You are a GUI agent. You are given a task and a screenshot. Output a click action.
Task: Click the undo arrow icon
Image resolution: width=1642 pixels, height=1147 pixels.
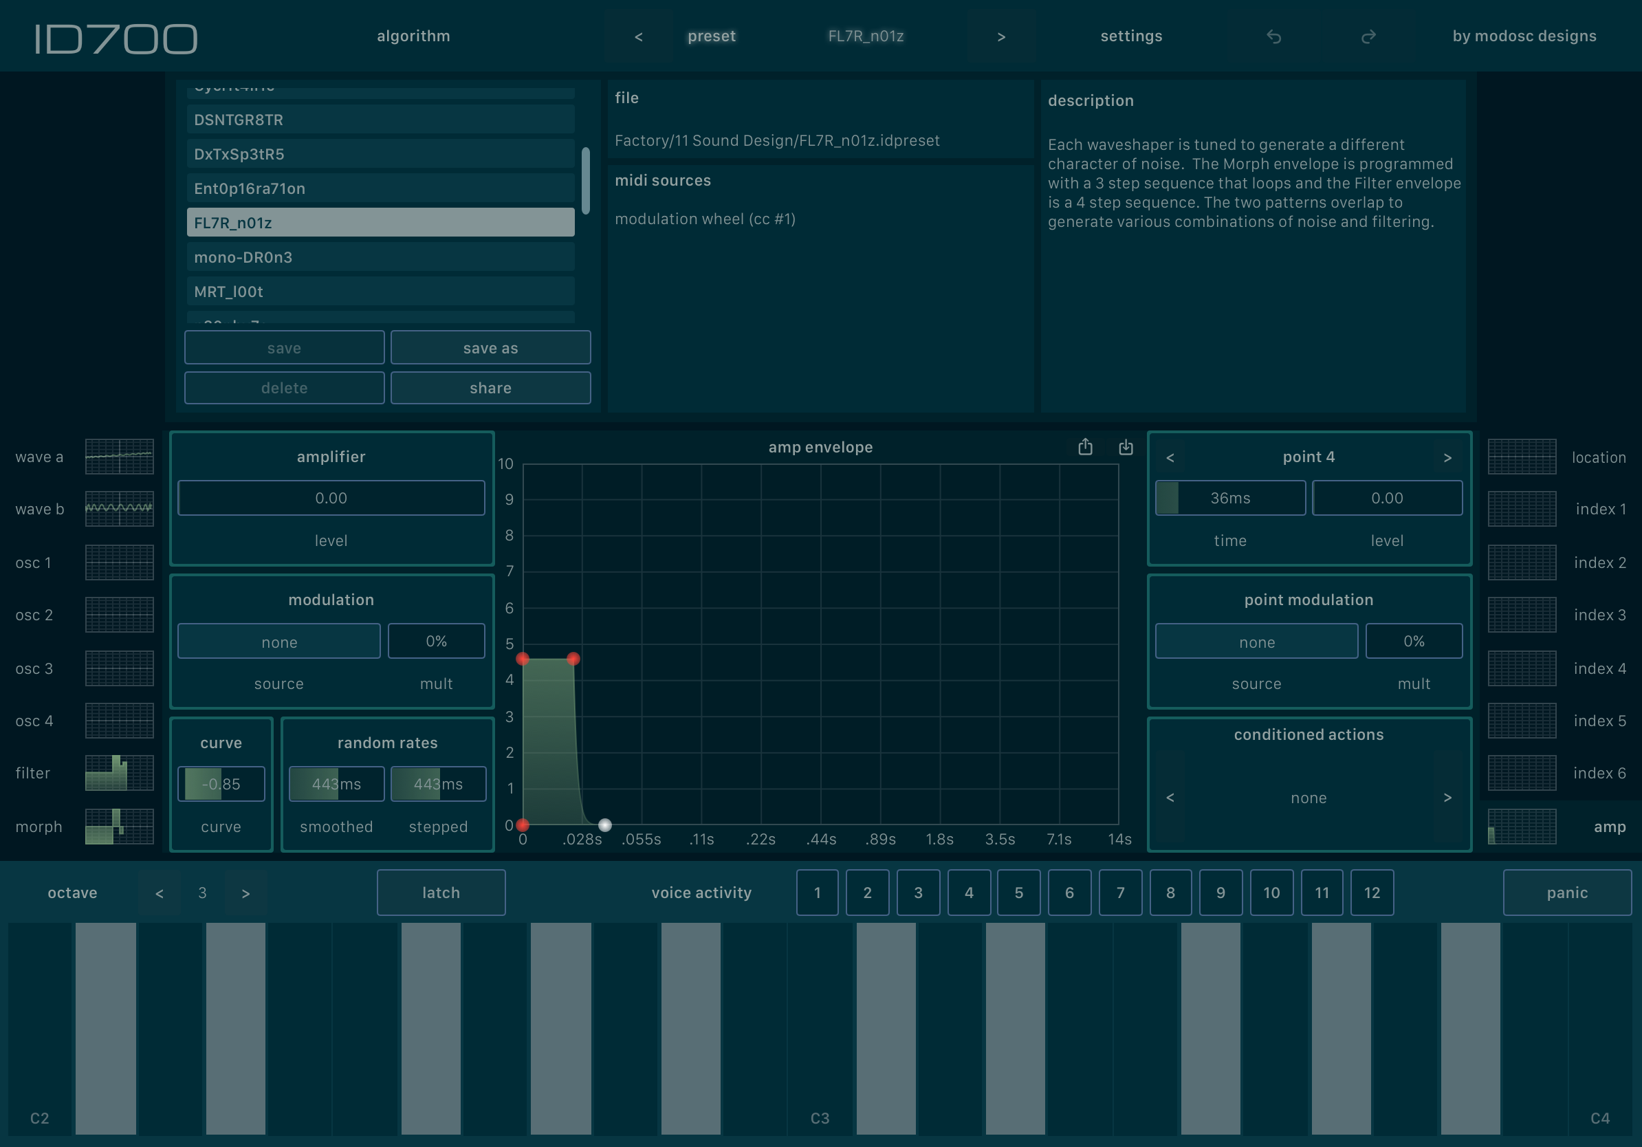click(1273, 36)
